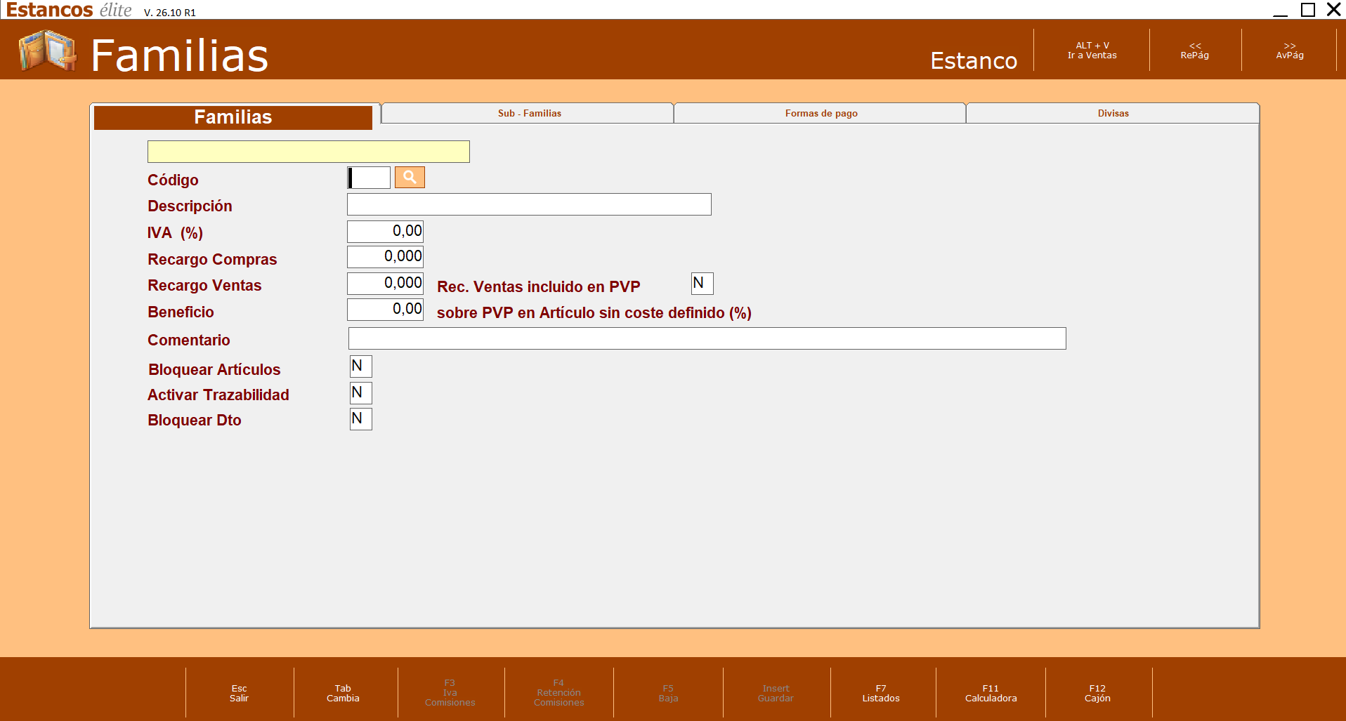1346x721 pixels.
Task: Switch to the Sub - Familias tab
Action: (x=529, y=113)
